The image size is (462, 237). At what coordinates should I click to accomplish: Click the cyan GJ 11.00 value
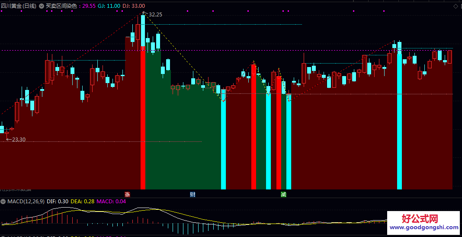click(109, 6)
